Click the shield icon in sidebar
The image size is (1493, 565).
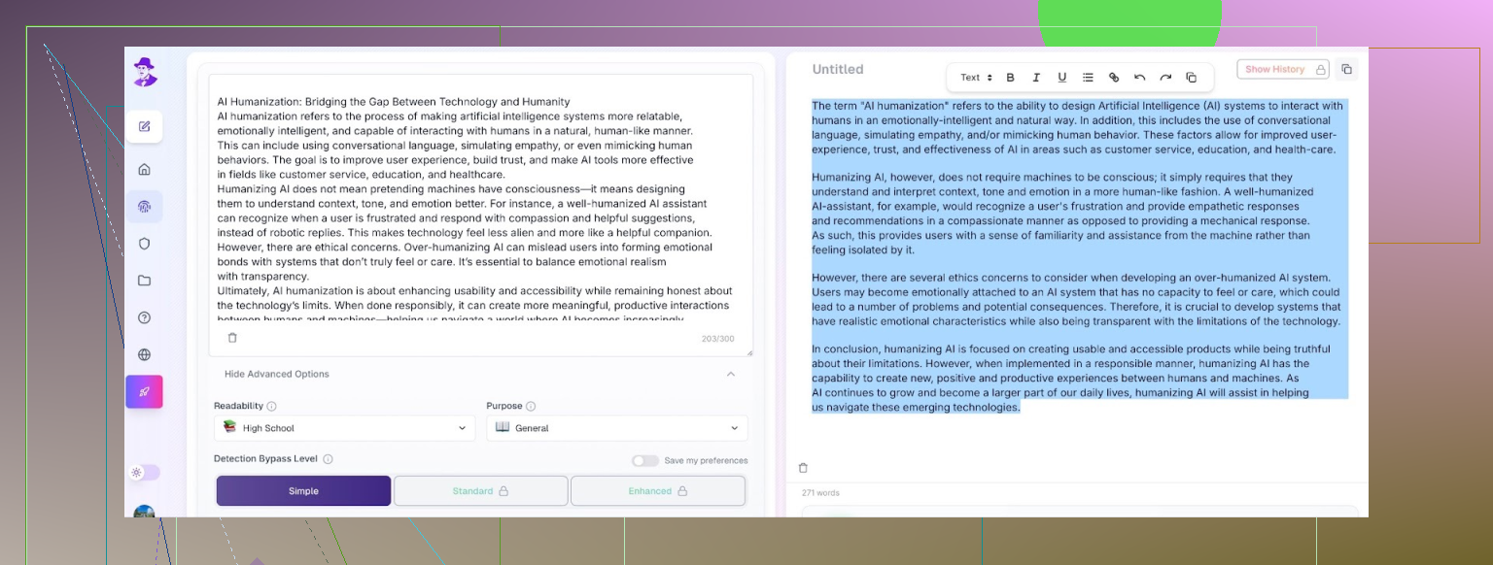[144, 244]
